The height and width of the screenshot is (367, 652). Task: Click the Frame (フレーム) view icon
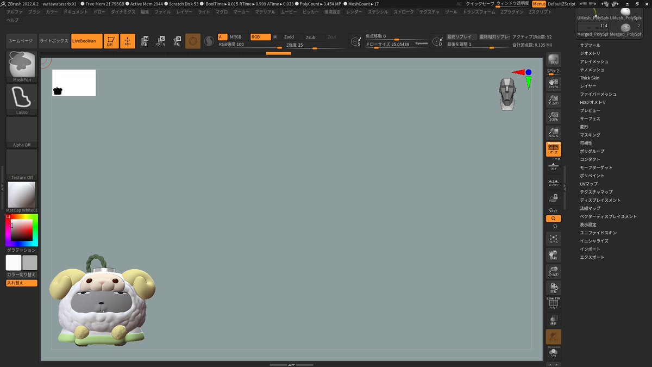(553, 238)
